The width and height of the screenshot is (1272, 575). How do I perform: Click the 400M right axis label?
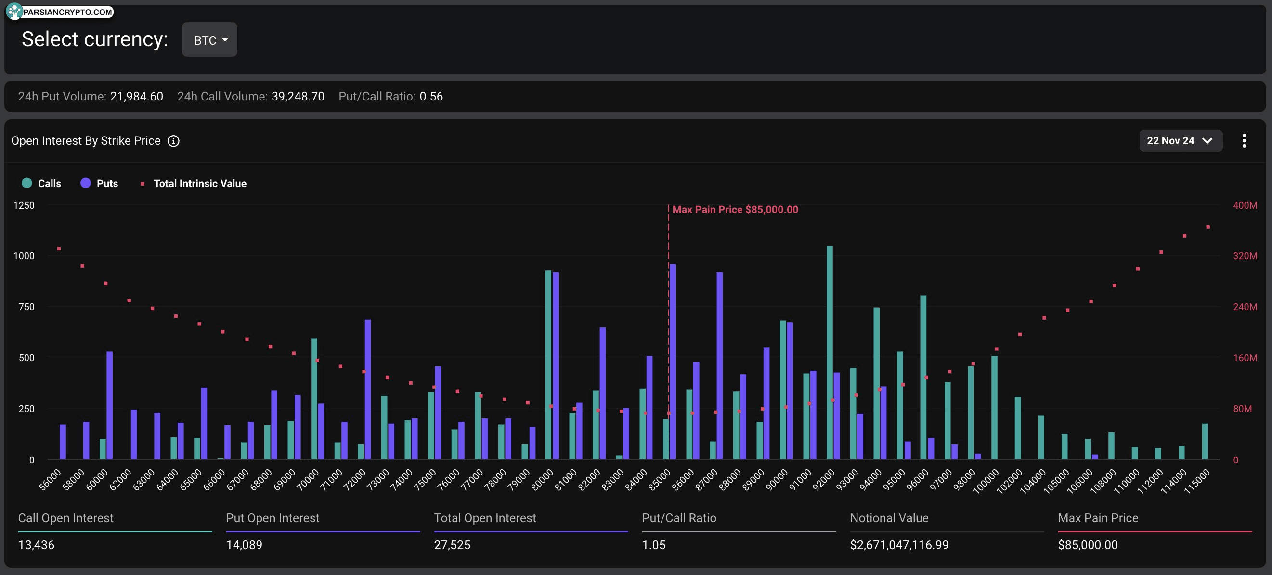click(1245, 205)
